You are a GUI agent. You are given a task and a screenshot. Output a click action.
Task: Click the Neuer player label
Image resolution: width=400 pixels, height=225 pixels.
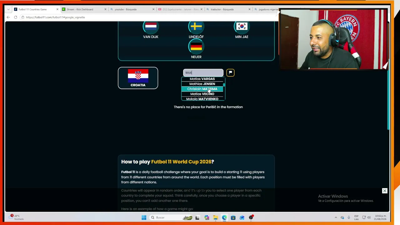pyautogui.click(x=196, y=57)
